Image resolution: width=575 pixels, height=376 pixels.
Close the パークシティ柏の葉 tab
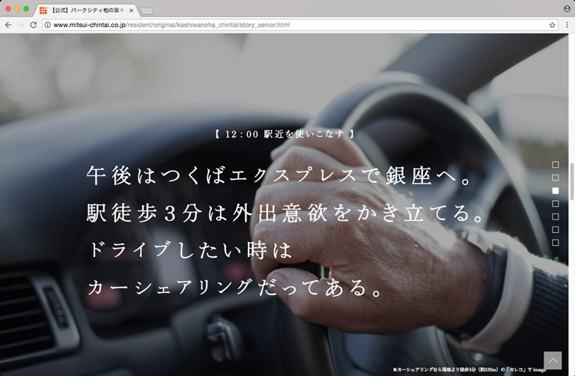point(131,10)
